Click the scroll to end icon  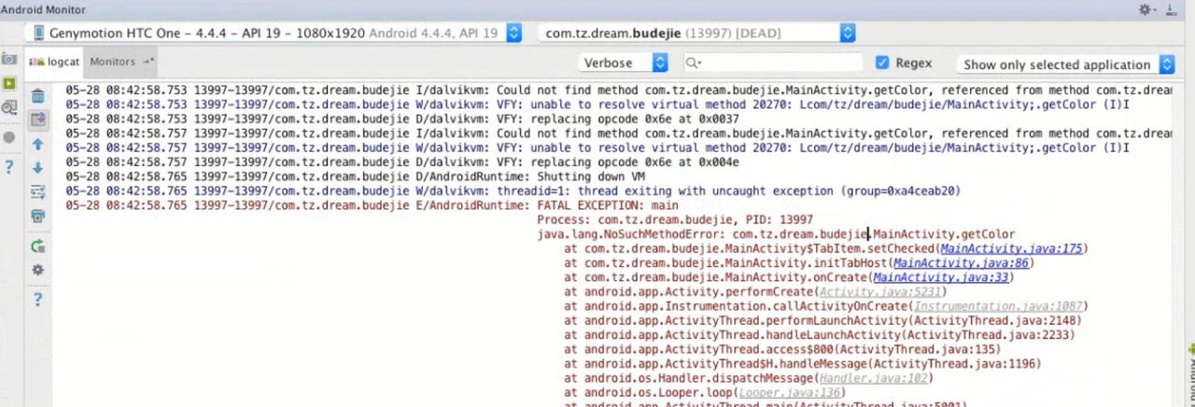(37, 119)
